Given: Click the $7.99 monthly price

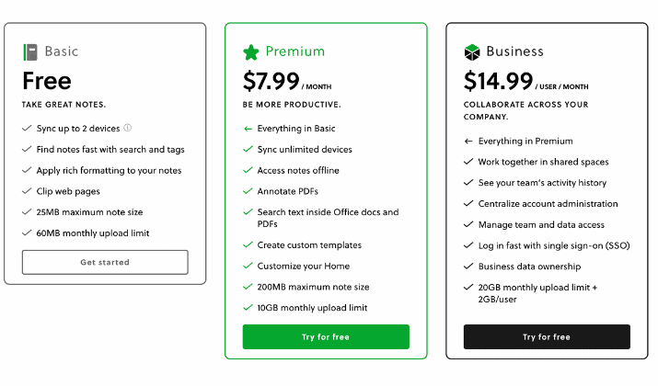Looking at the screenshot, I should pyautogui.click(x=287, y=81).
